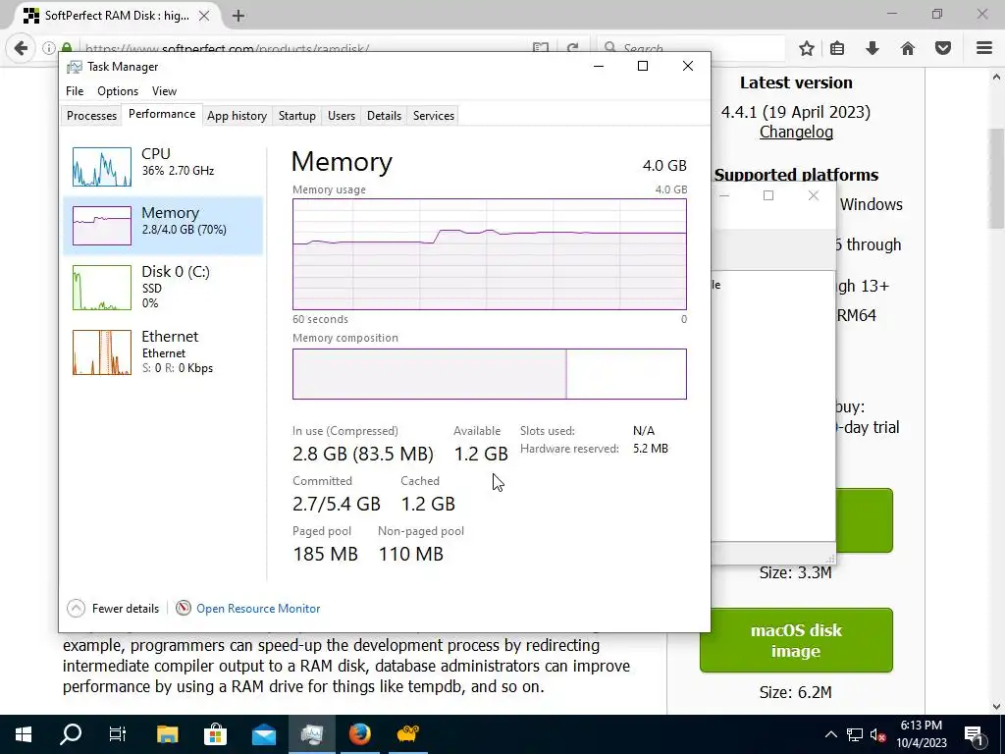
Task: Open a new Firefox tab
Action: (x=238, y=16)
